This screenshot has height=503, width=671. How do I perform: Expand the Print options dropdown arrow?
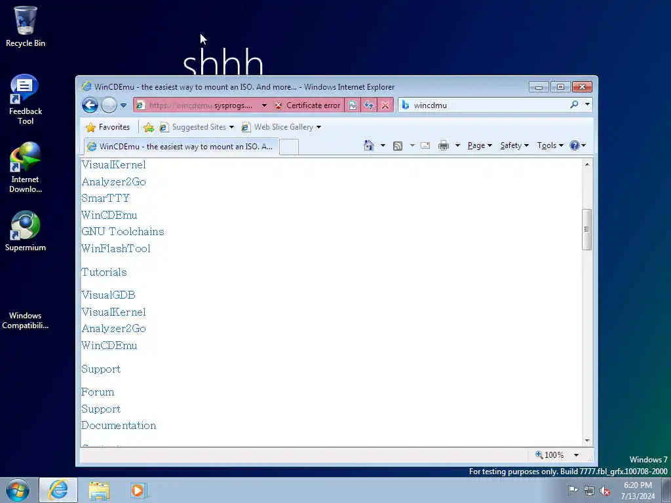(x=457, y=145)
